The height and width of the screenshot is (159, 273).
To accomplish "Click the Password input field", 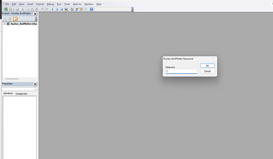I will (181, 71).
